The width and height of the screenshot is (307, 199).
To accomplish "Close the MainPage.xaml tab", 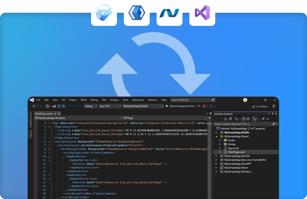I will point(59,114).
